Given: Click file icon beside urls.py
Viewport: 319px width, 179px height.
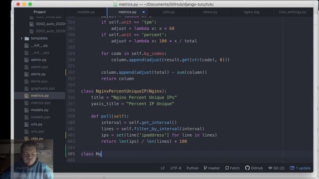Looking at the screenshot, I should point(26,124).
